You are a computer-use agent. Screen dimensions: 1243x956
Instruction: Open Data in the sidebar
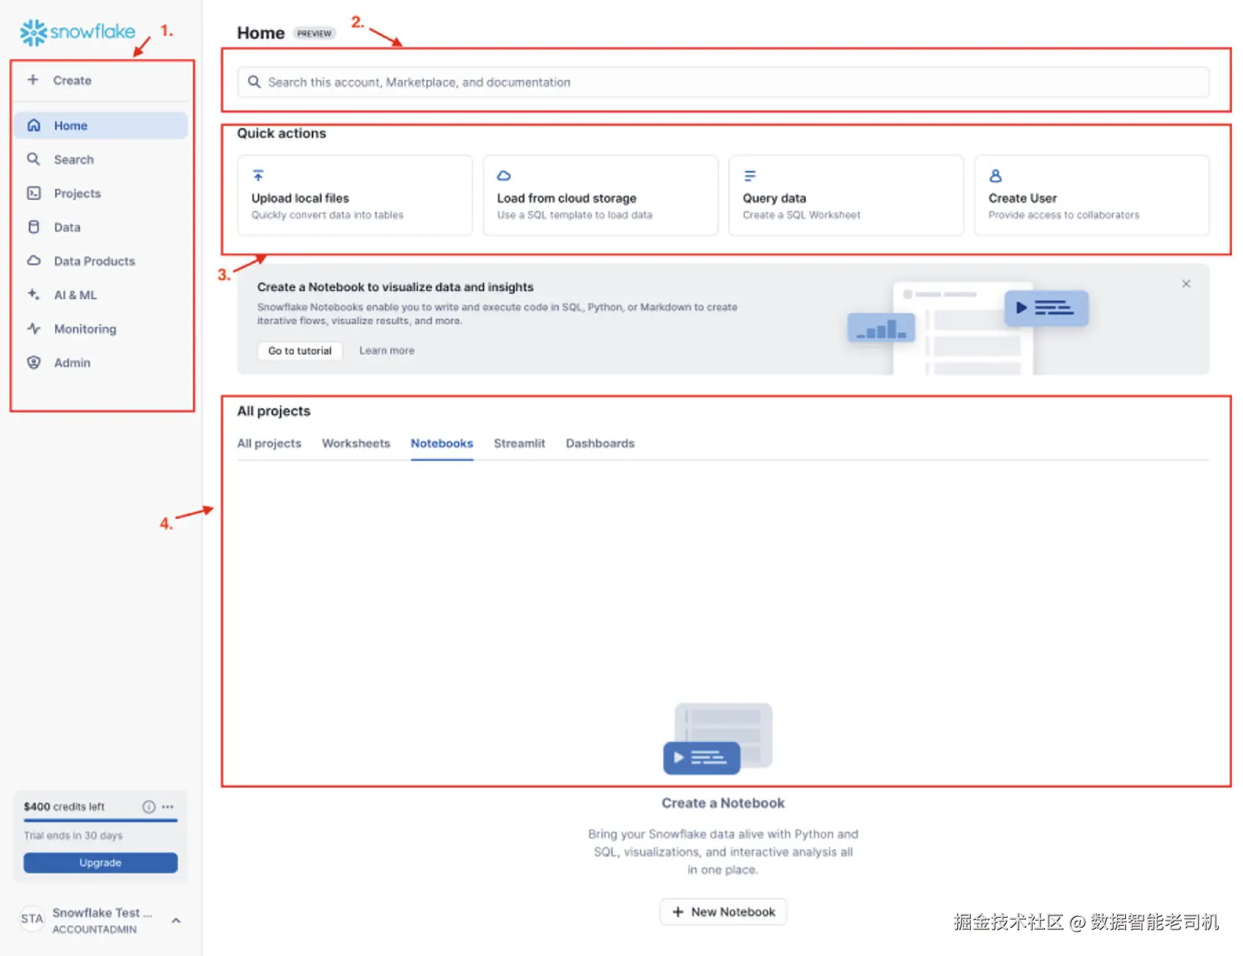point(101,226)
